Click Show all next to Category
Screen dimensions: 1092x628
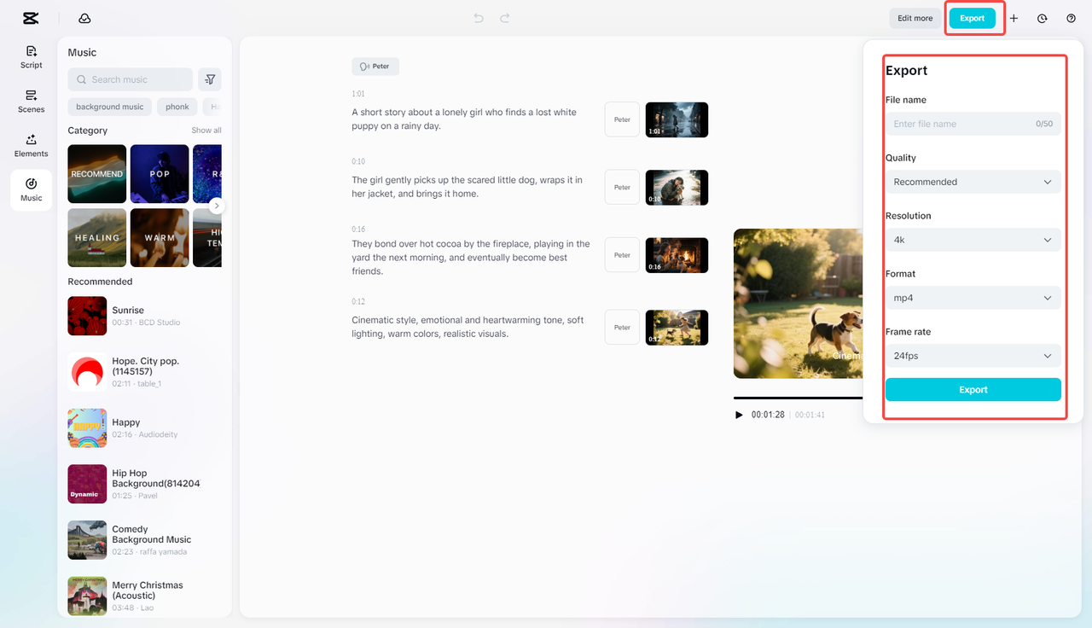tap(206, 130)
